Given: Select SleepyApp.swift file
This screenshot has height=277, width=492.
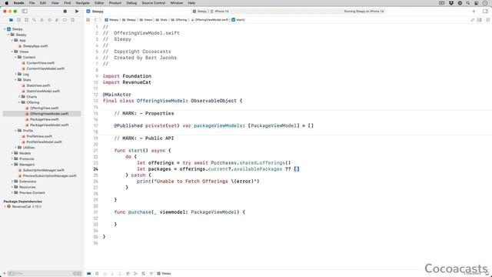Looking at the screenshot, I should 35,46.
